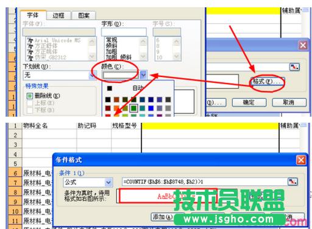This screenshot has width=312, height=229.
Task: Pick the dark green swatch in top row
Action: tap(133, 100)
